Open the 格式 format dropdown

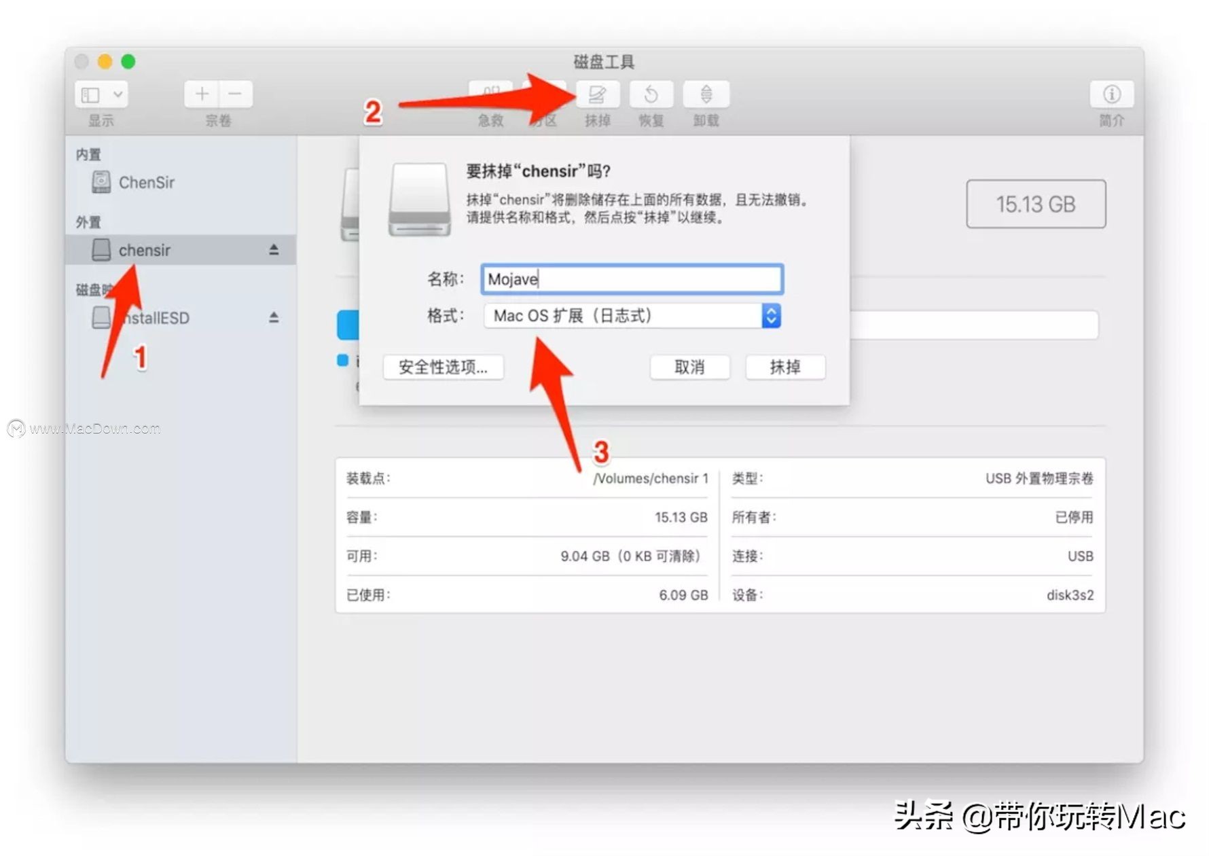point(771,315)
